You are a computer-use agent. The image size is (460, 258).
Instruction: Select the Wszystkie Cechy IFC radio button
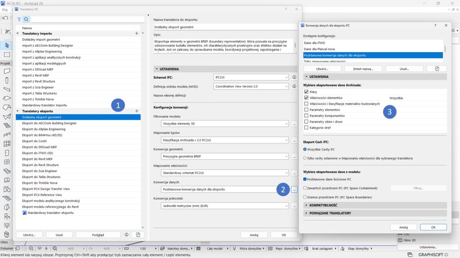[305, 149]
